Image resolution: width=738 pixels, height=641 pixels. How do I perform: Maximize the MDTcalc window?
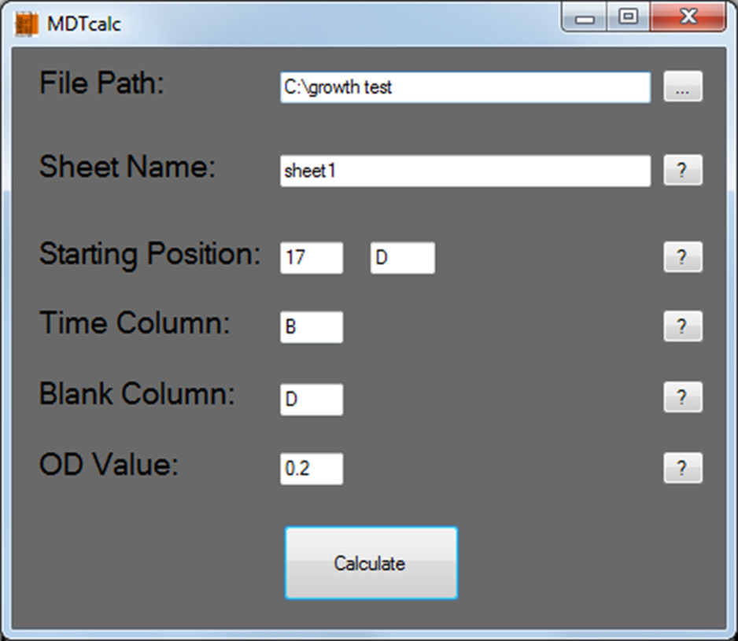tap(628, 17)
